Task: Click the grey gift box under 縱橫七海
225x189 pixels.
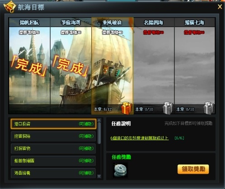Action: tap(209, 108)
